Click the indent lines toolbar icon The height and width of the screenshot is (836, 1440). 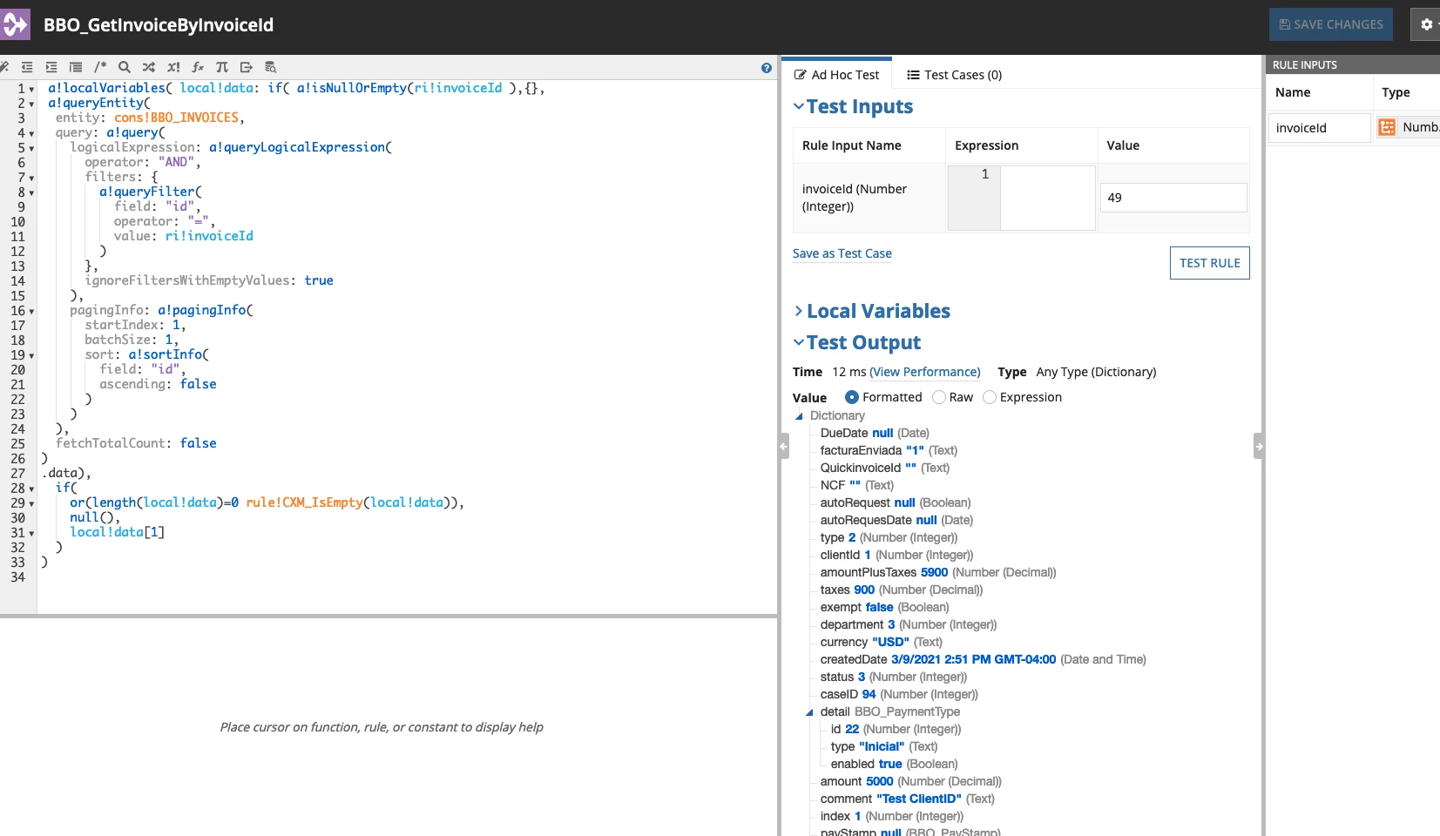(x=51, y=67)
